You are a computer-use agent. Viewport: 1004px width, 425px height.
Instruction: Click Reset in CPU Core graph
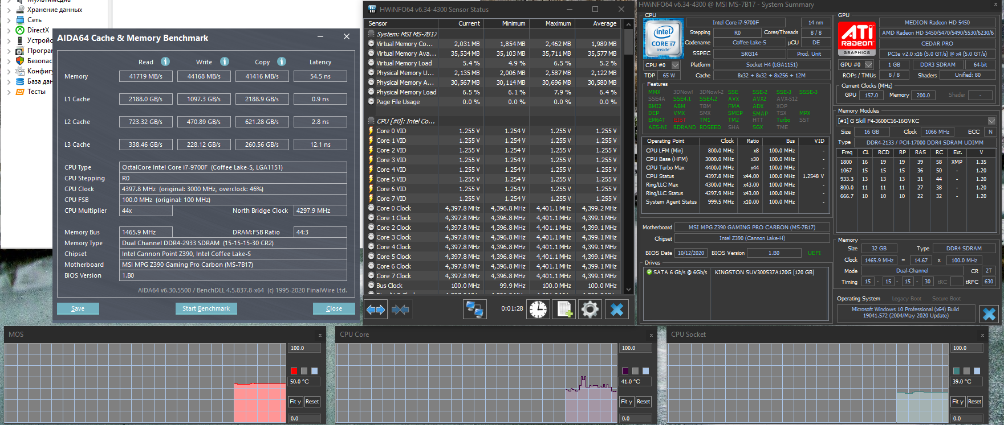pyautogui.click(x=643, y=401)
